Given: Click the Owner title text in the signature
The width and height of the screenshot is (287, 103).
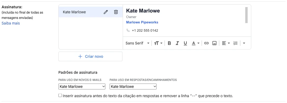Looking at the screenshot, I should 131,17.
